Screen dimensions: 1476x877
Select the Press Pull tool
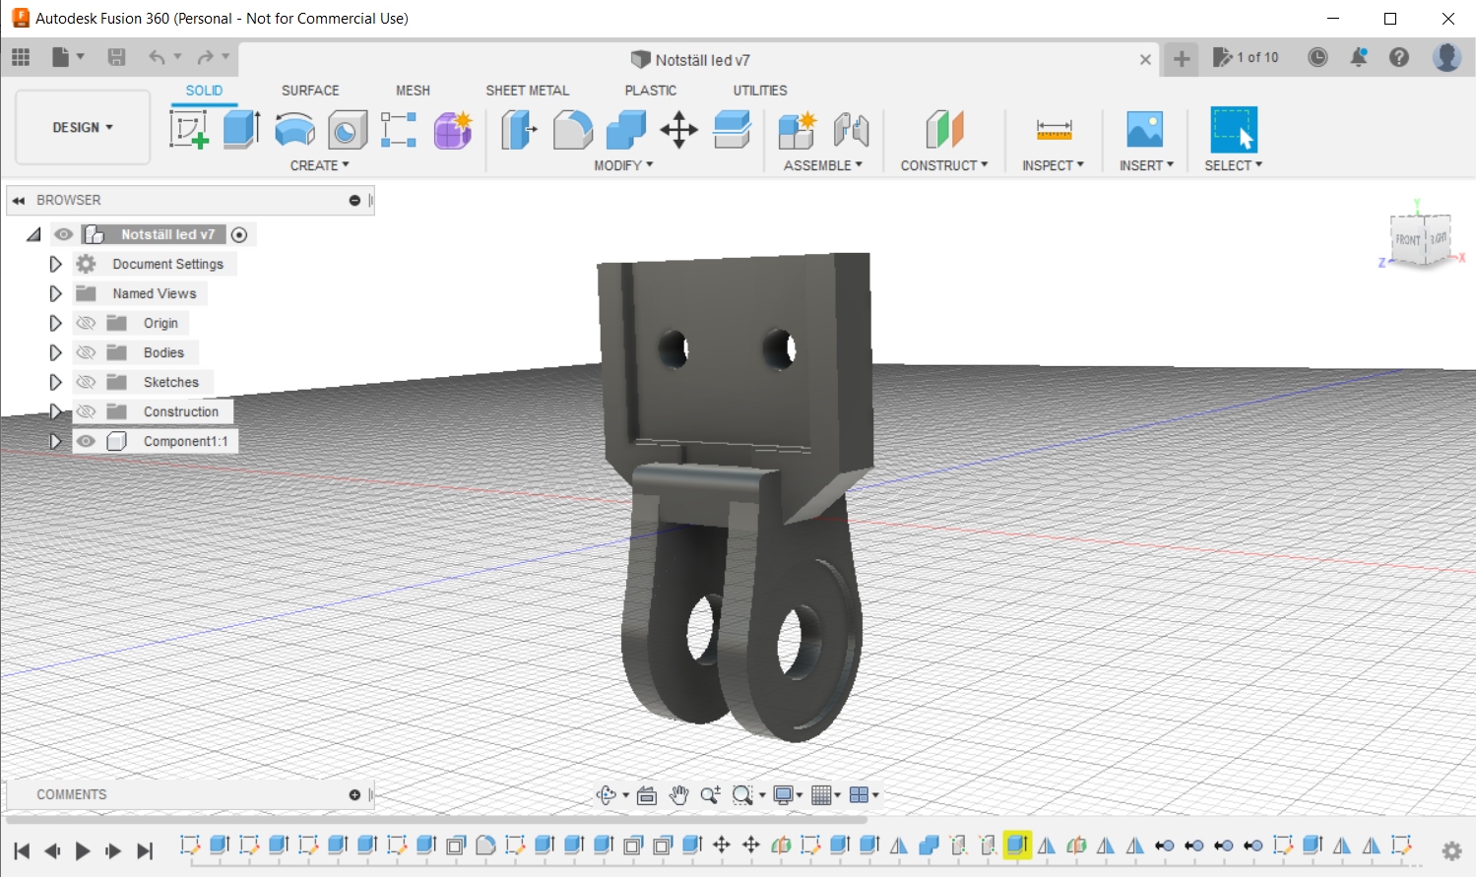point(519,129)
